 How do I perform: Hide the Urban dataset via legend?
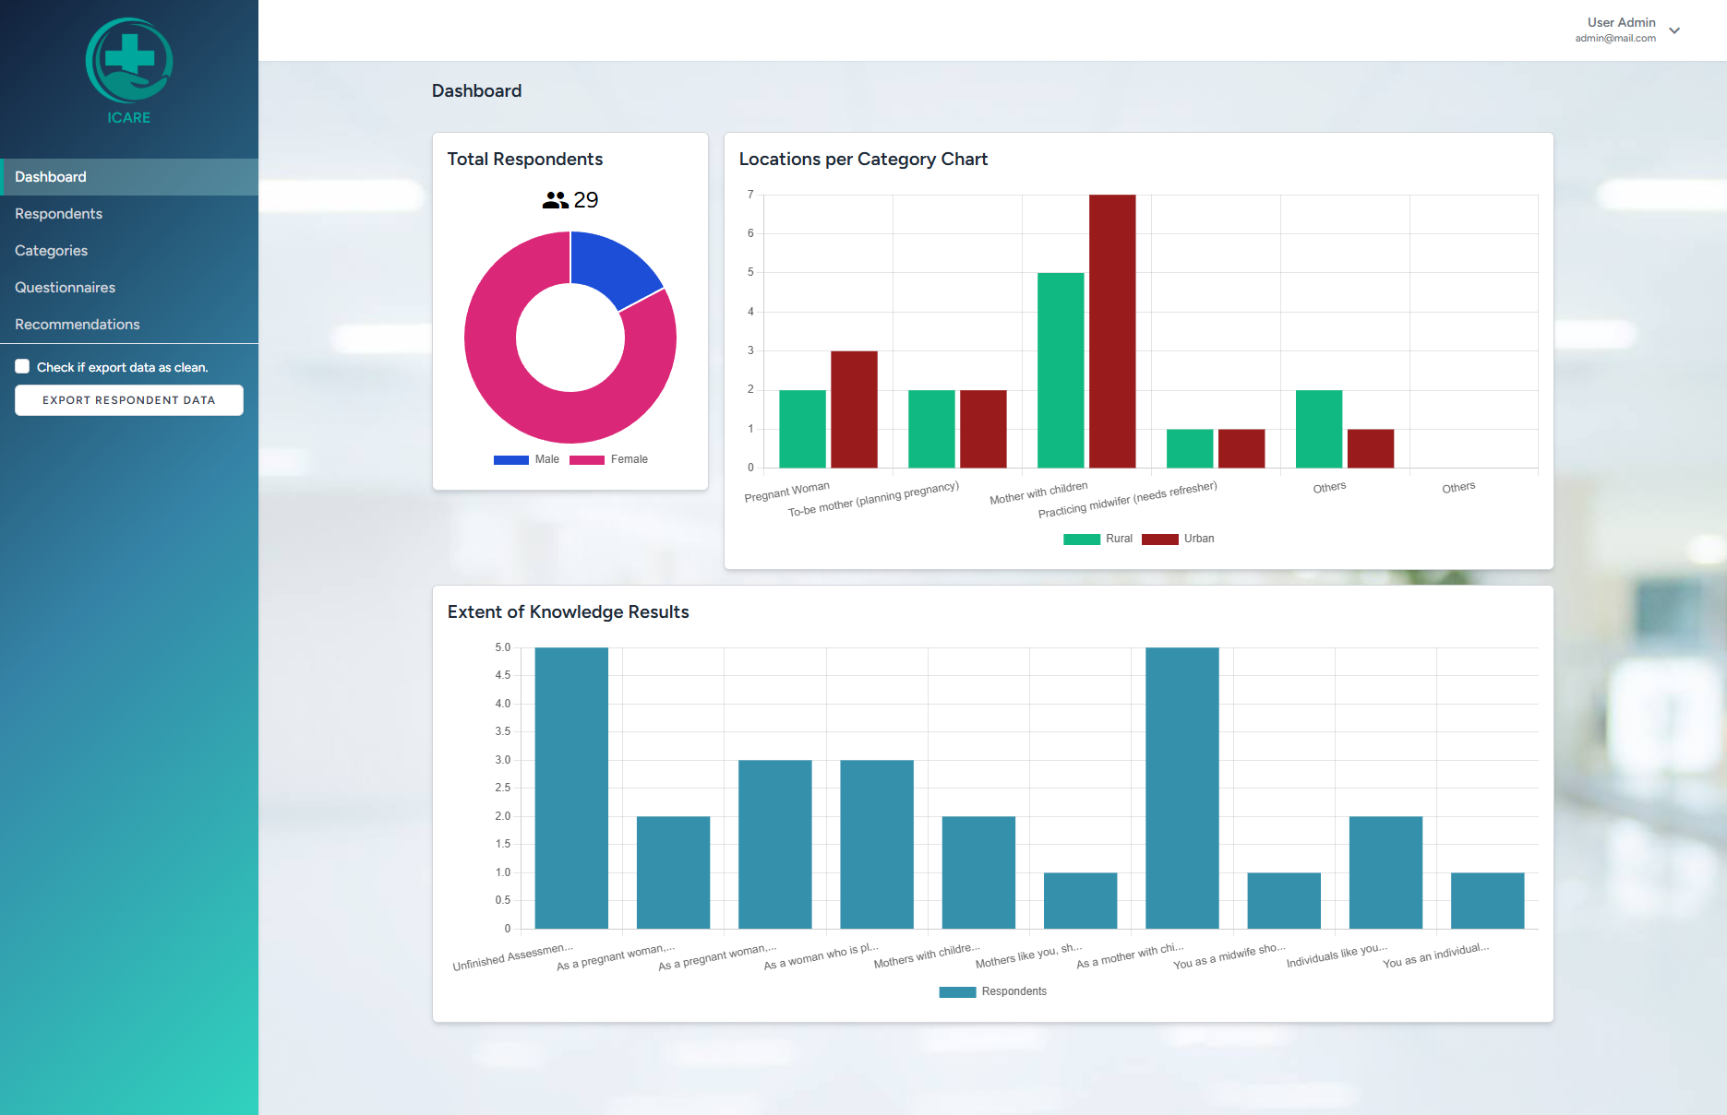pyautogui.click(x=1159, y=539)
